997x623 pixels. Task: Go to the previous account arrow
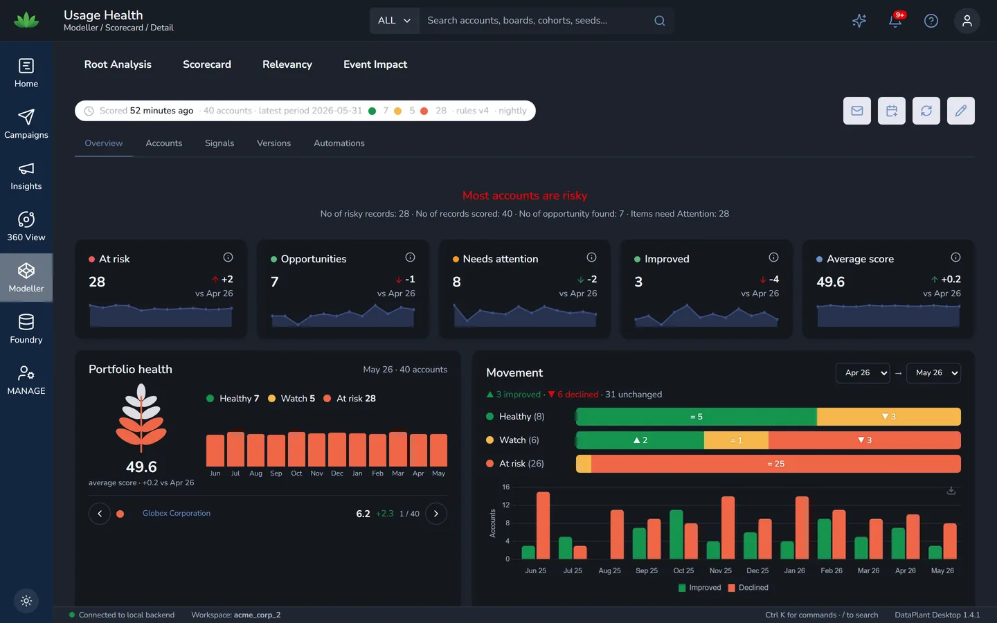coord(100,514)
